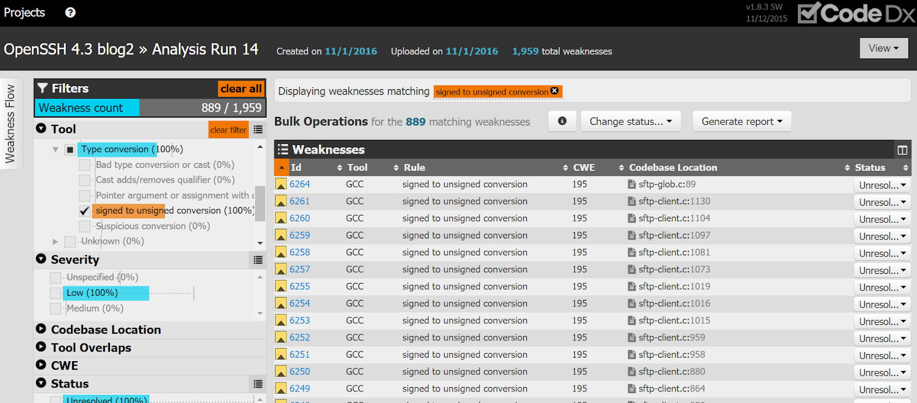Click the file icon beside sftp-glob.c:89

point(632,185)
